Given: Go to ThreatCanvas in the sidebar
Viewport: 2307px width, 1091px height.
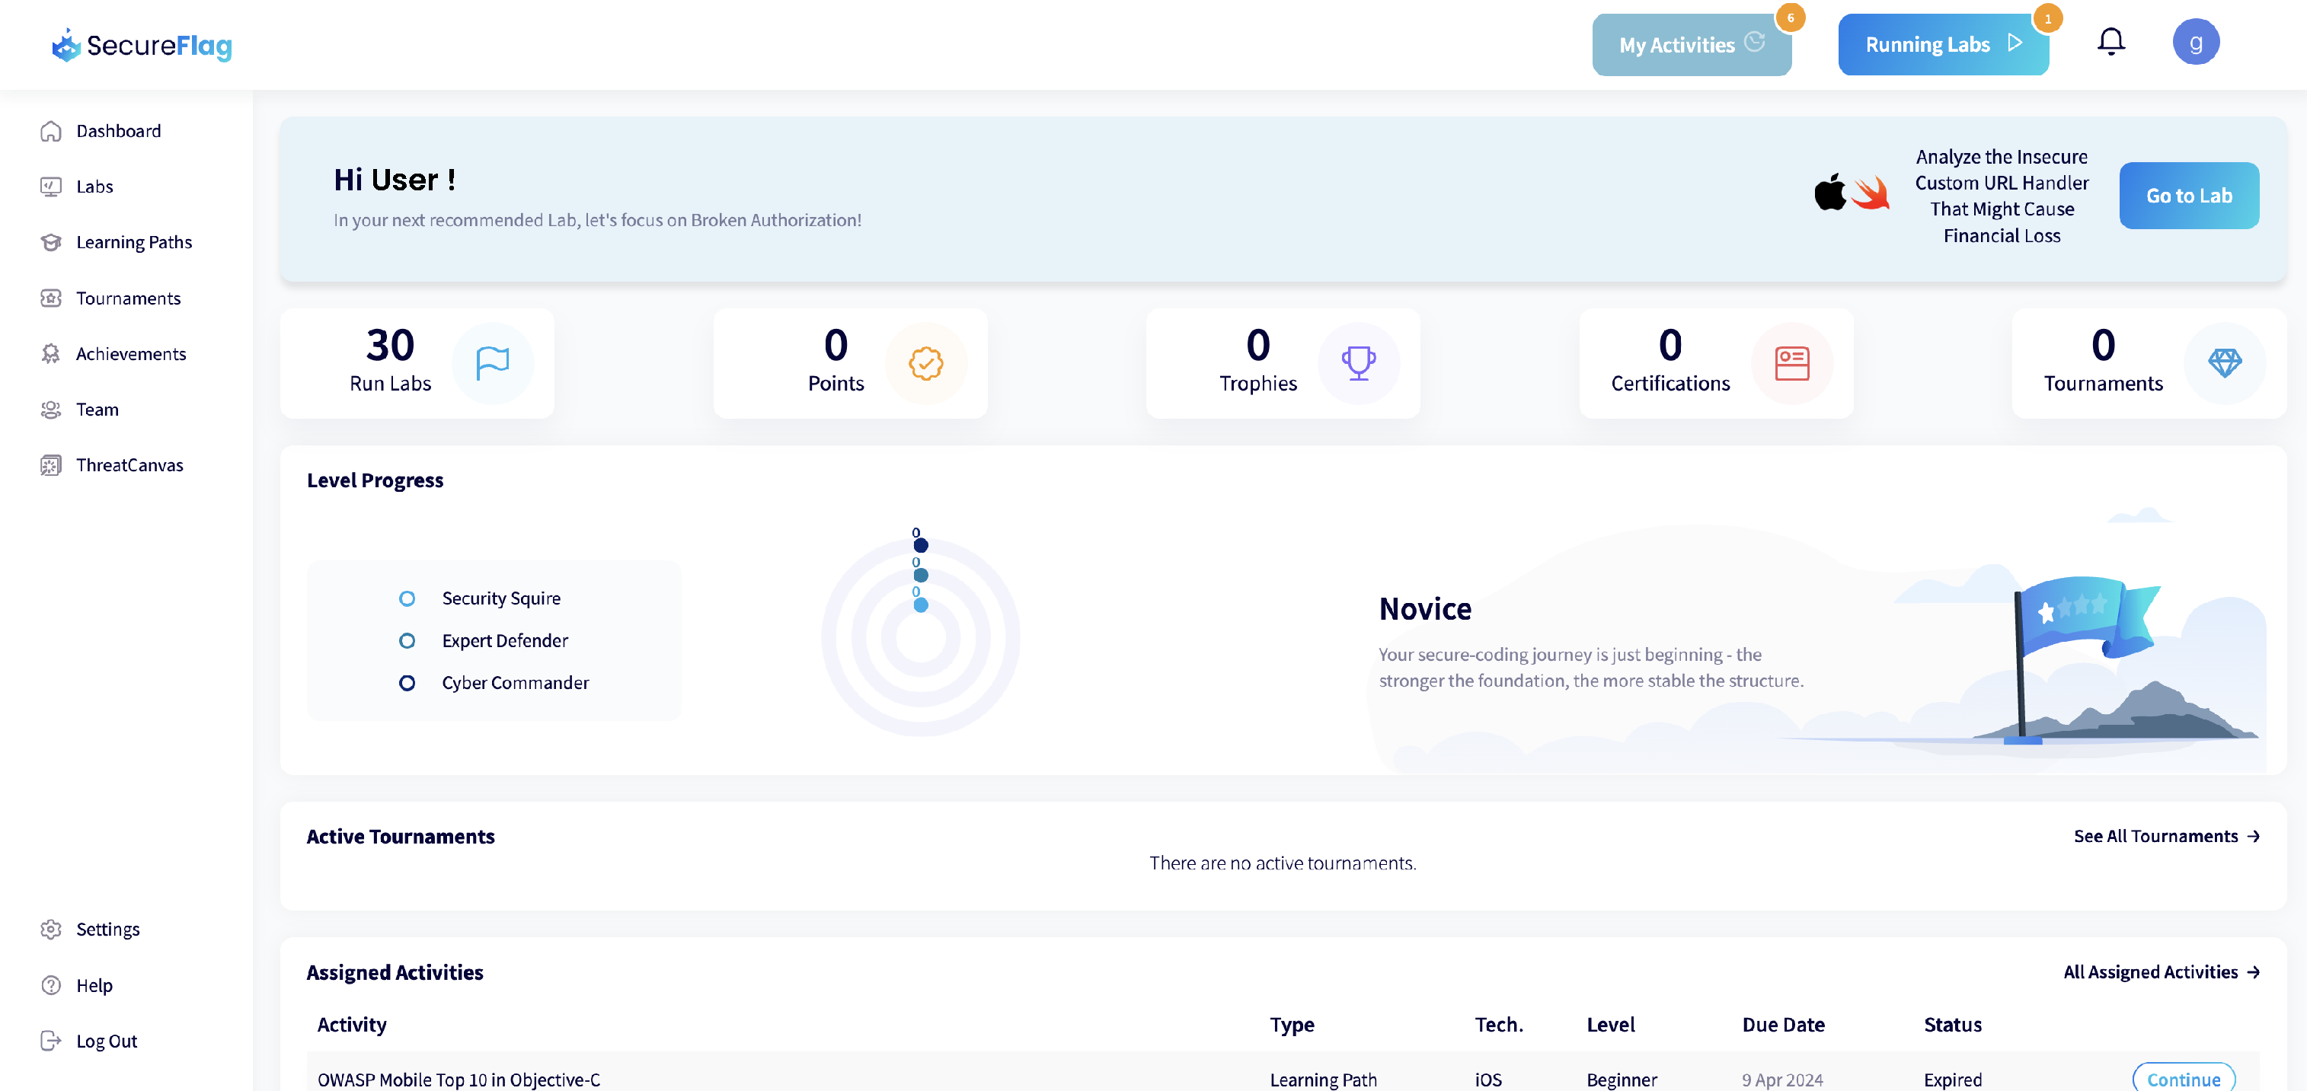Looking at the screenshot, I should 129,464.
